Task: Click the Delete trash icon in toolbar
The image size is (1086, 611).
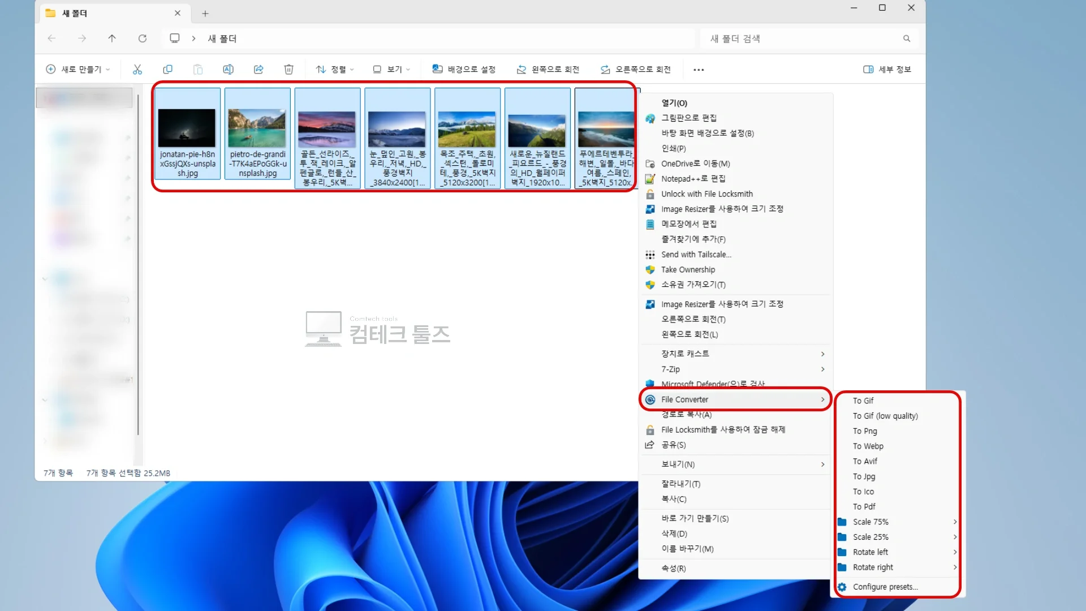Action: coord(288,69)
